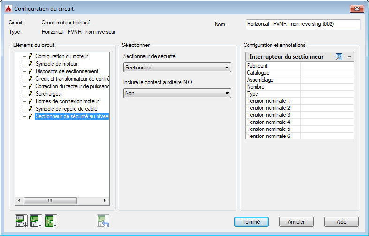Click the AutoCAD logo in title bar

pos(8,8)
